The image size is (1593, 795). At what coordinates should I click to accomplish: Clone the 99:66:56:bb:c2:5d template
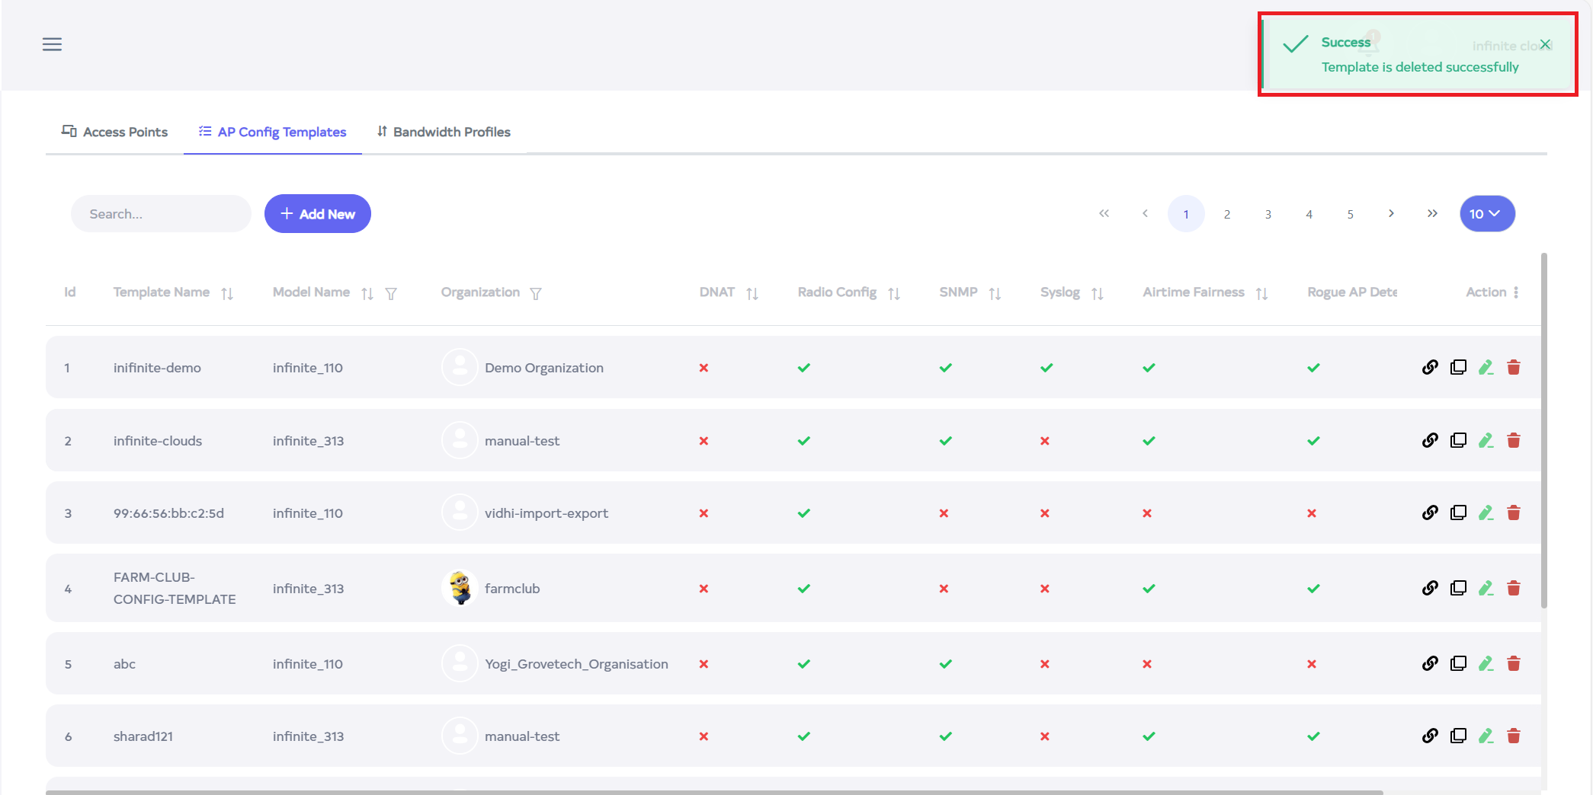tap(1458, 513)
